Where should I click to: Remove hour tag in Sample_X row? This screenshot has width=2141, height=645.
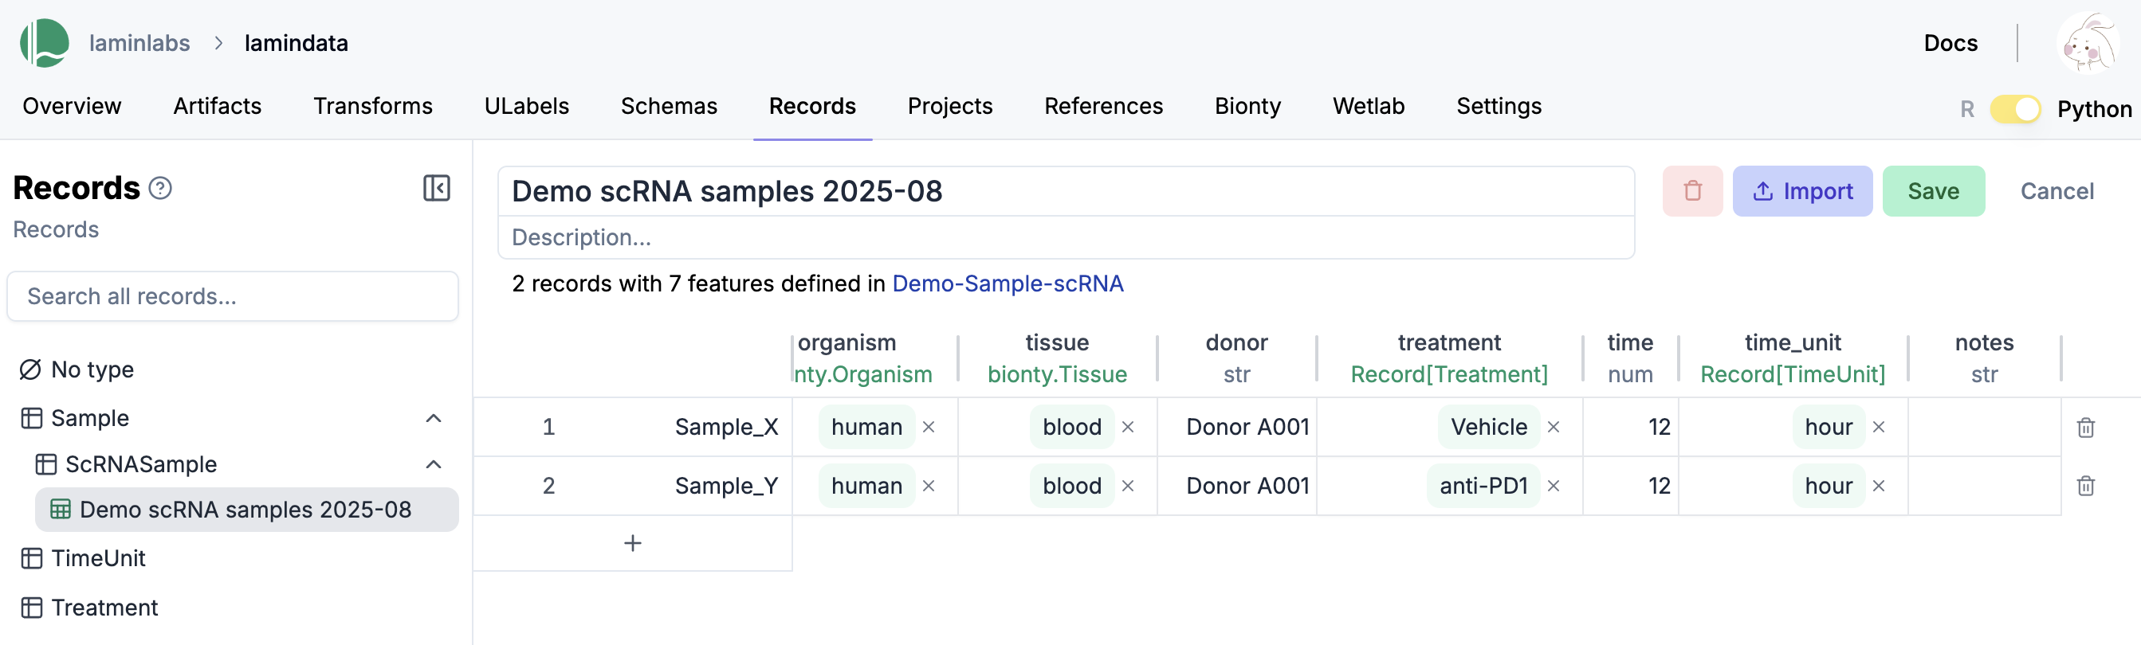[1879, 427]
